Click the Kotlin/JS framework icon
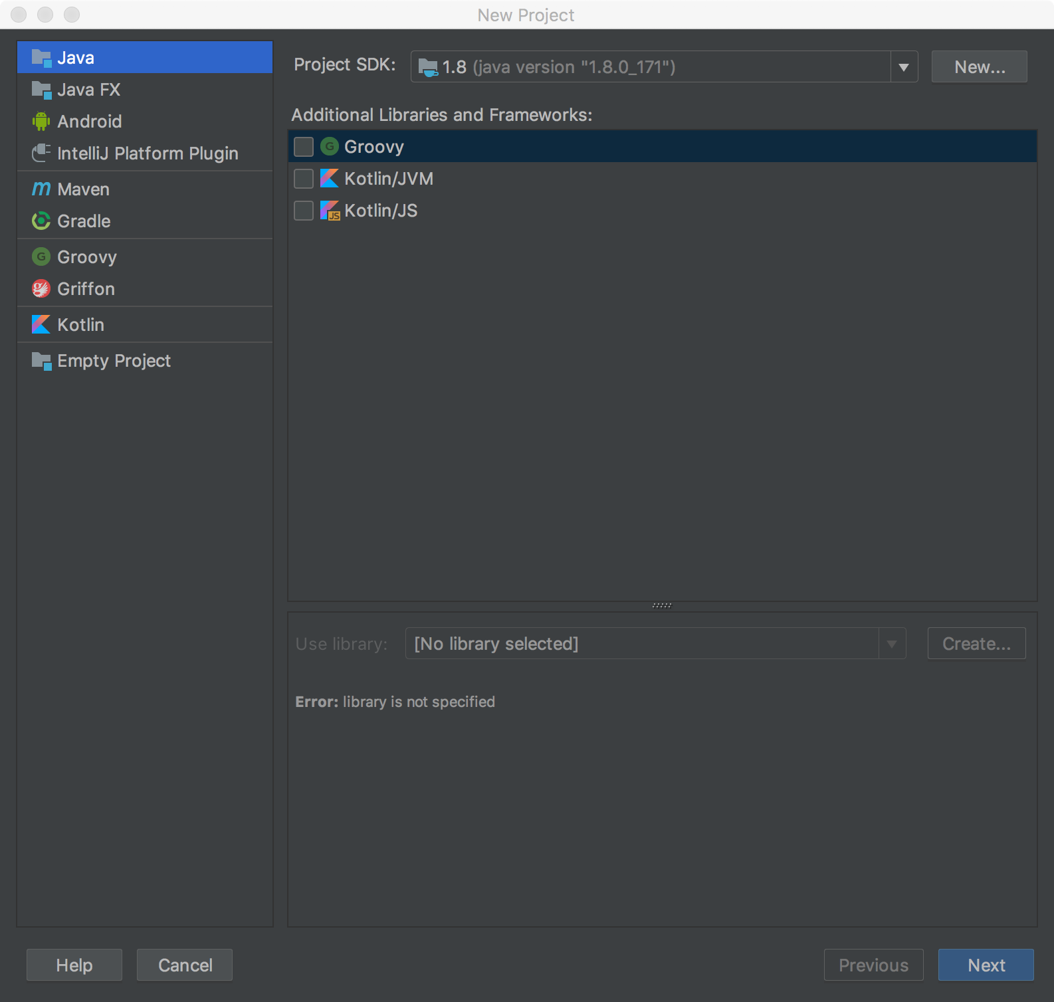1054x1002 pixels. (x=330, y=211)
